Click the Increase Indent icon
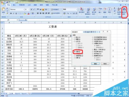This screenshot has height=97, width=129. pyautogui.click(x=49, y=13)
